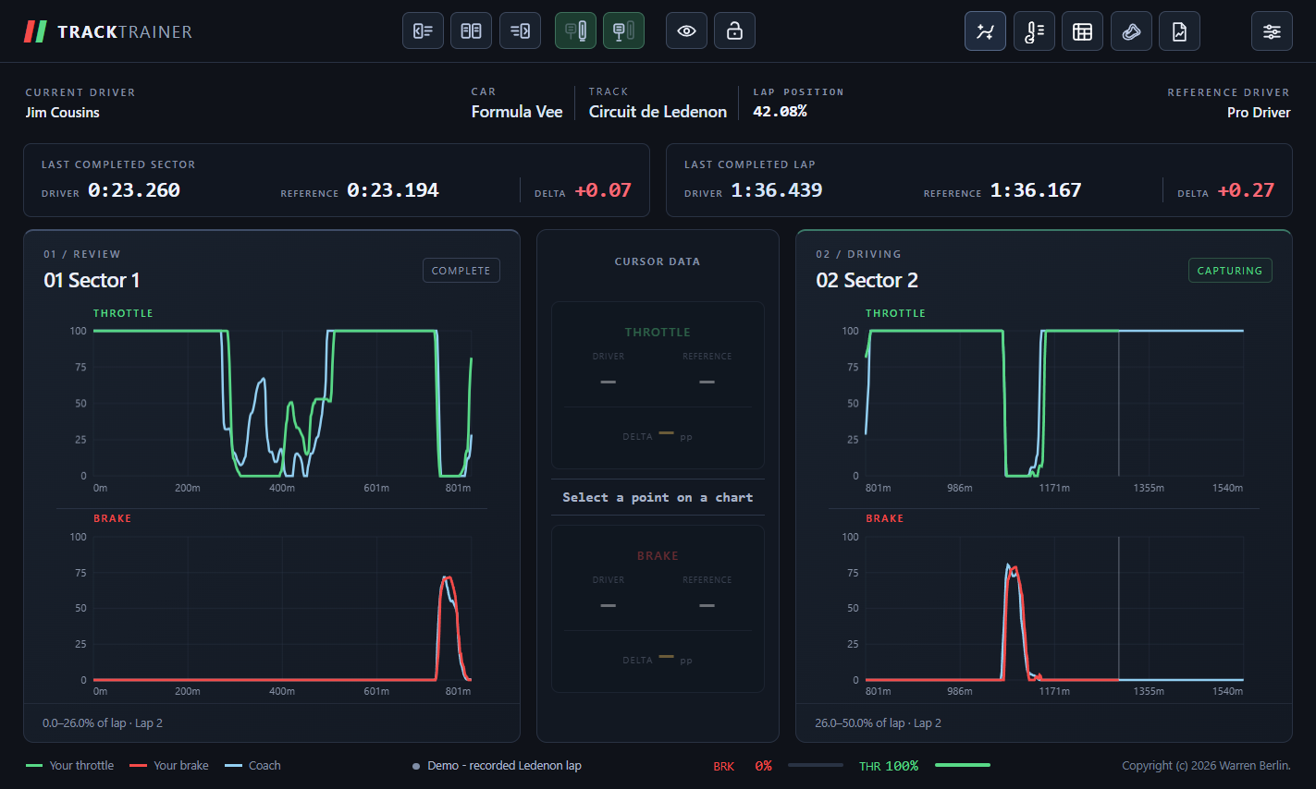Open the temperature gauge view

(1034, 31)
